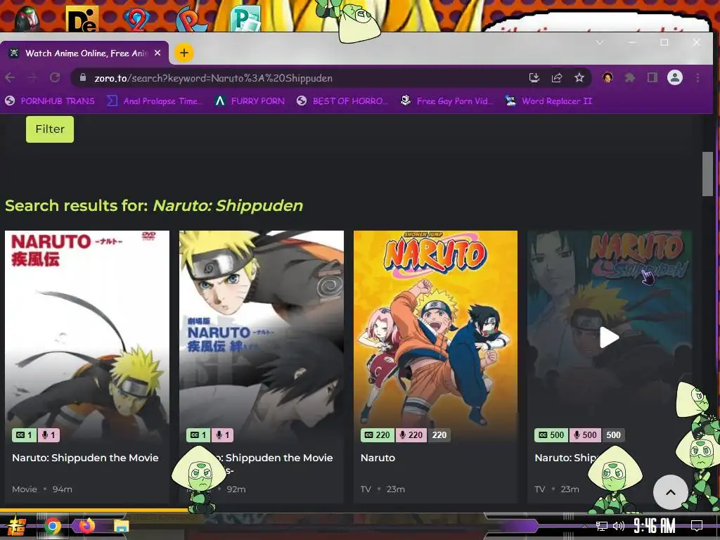
Task: Click the 9:46 AM taskbar clock
Action: point(655,525)
